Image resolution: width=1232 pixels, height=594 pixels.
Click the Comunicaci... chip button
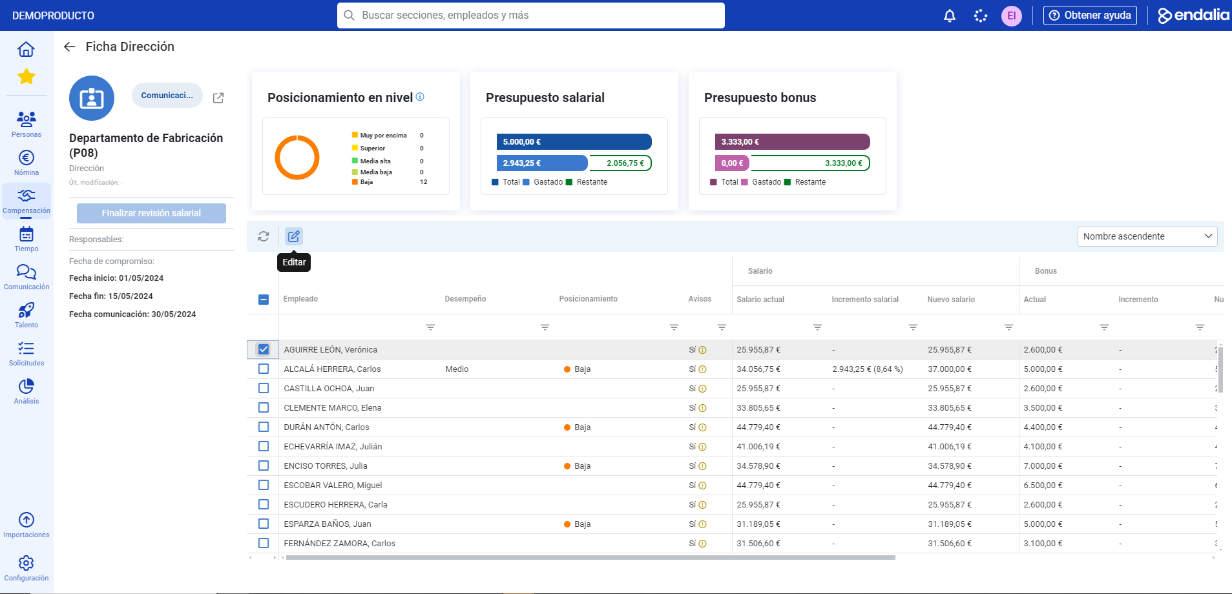(167, 96)
